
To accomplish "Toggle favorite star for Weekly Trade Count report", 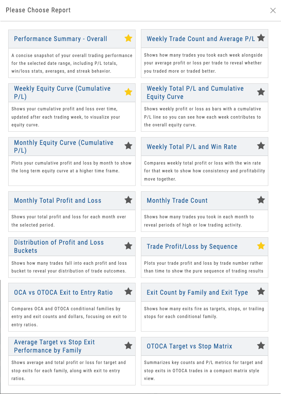I will (x=261, y=39).
